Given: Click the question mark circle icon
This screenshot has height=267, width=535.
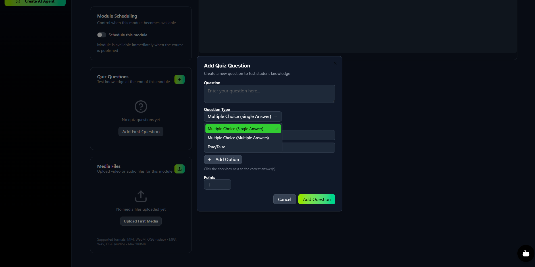Looking at the screenshot, I should coord(141,107).
